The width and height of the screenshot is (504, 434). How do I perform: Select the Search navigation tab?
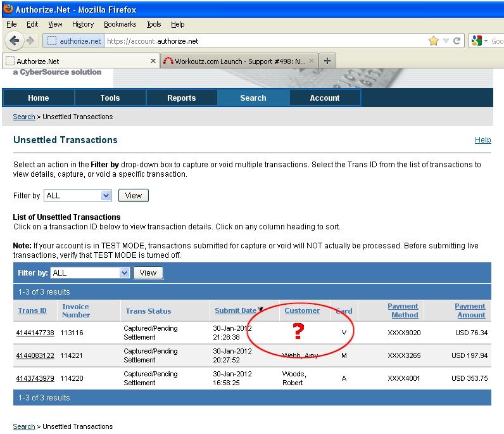pos(253,98)
